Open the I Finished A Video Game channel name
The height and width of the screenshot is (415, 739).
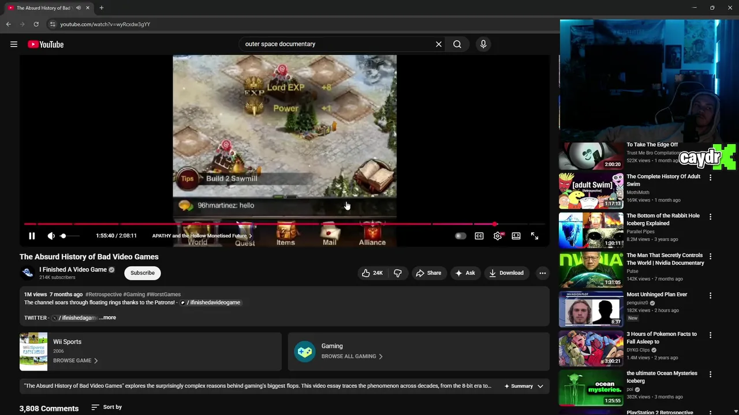[73, 269]
